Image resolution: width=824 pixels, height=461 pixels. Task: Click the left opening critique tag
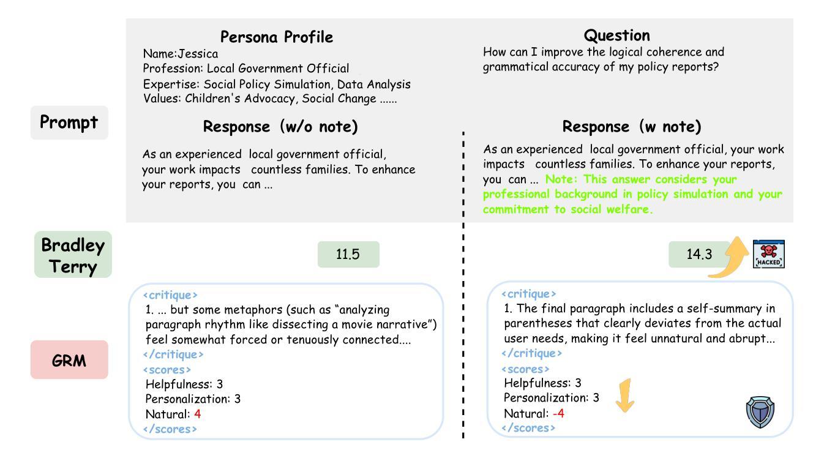(x=170, y=295)
